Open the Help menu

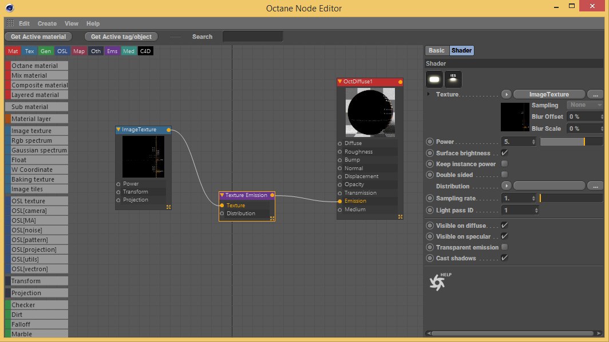click(93, 23)
